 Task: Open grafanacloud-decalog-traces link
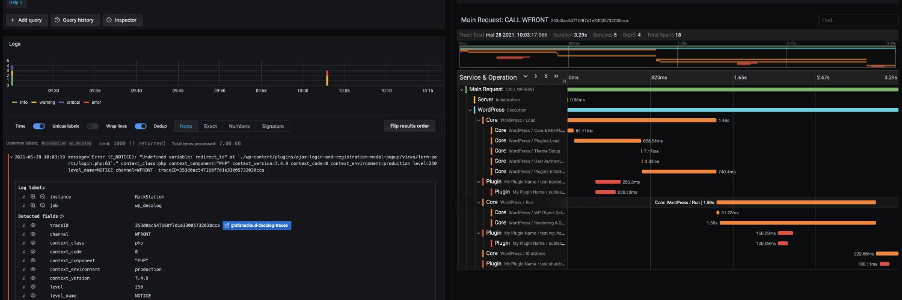point(257,225)
